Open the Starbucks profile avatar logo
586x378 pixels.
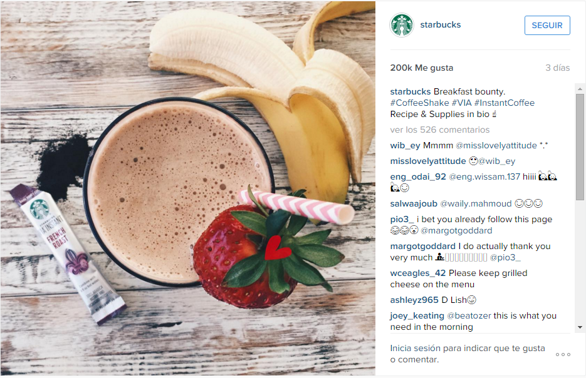[402, 25]
